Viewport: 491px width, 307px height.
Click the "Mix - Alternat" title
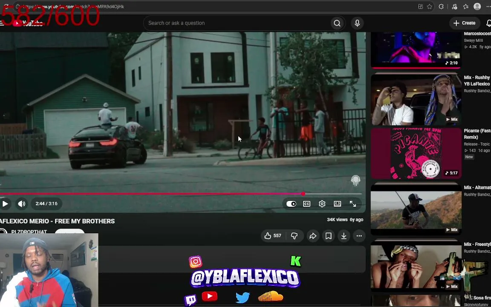(x=477, y=187)
